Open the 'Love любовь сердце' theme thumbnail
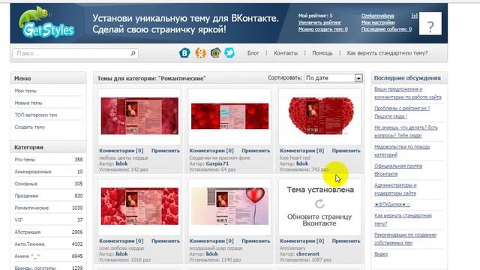 coord(139,206)
